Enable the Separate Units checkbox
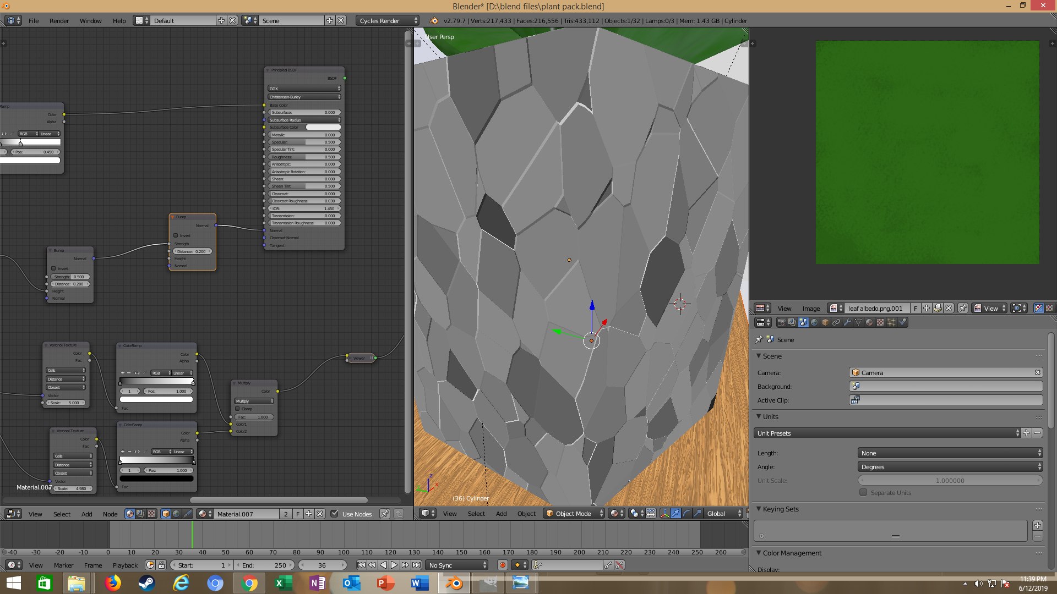 863,493
